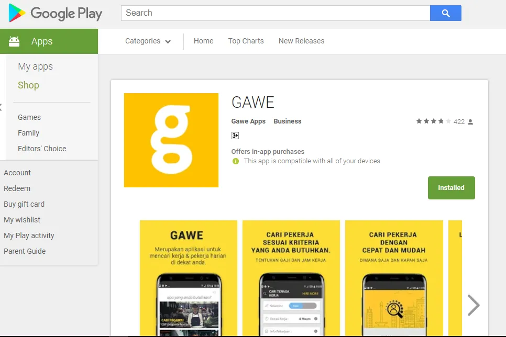The height and width of the screenshot is (337, 506).
Task: Open the Top Charts tab
Action: [246, 41]
